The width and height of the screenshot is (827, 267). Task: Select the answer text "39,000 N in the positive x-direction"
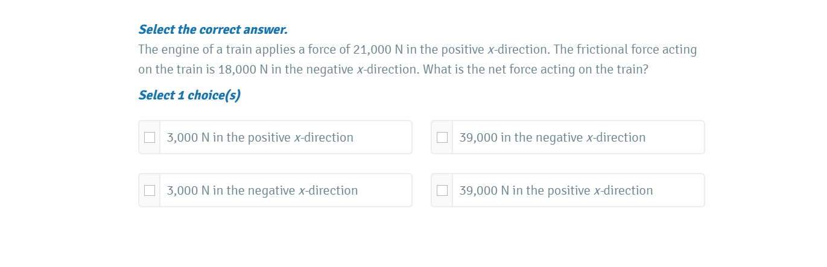[x=556, y=190]
